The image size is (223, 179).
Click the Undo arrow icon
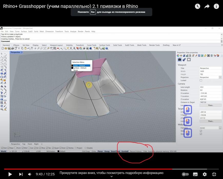pyautogui.click(x=29, y=48)
